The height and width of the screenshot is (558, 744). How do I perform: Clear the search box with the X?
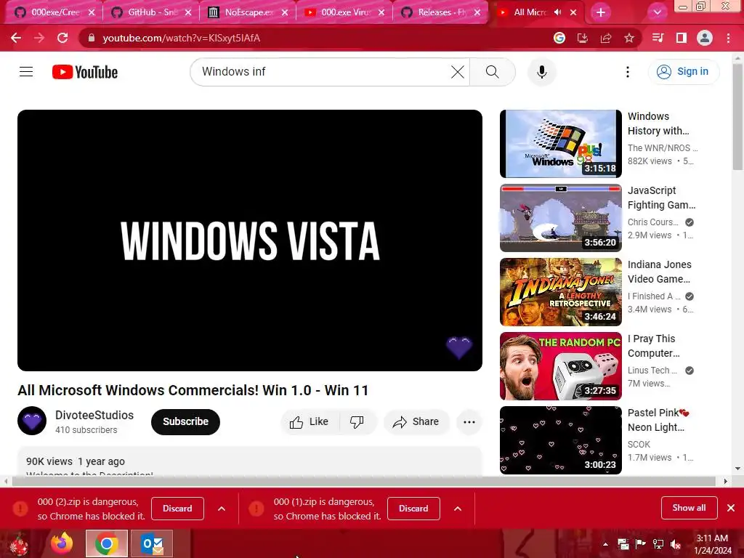click(458, 72)
